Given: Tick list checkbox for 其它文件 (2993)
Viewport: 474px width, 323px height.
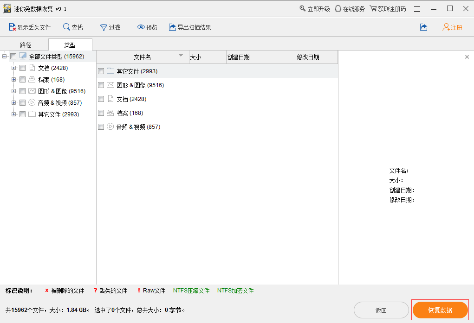Looking at the screenshot, I should (x=101, y=71).
